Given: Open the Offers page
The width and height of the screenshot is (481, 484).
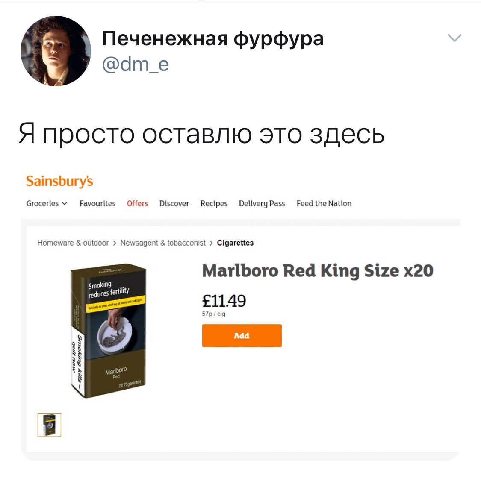Looking at the screenshot, I should (x=138, y=203).
